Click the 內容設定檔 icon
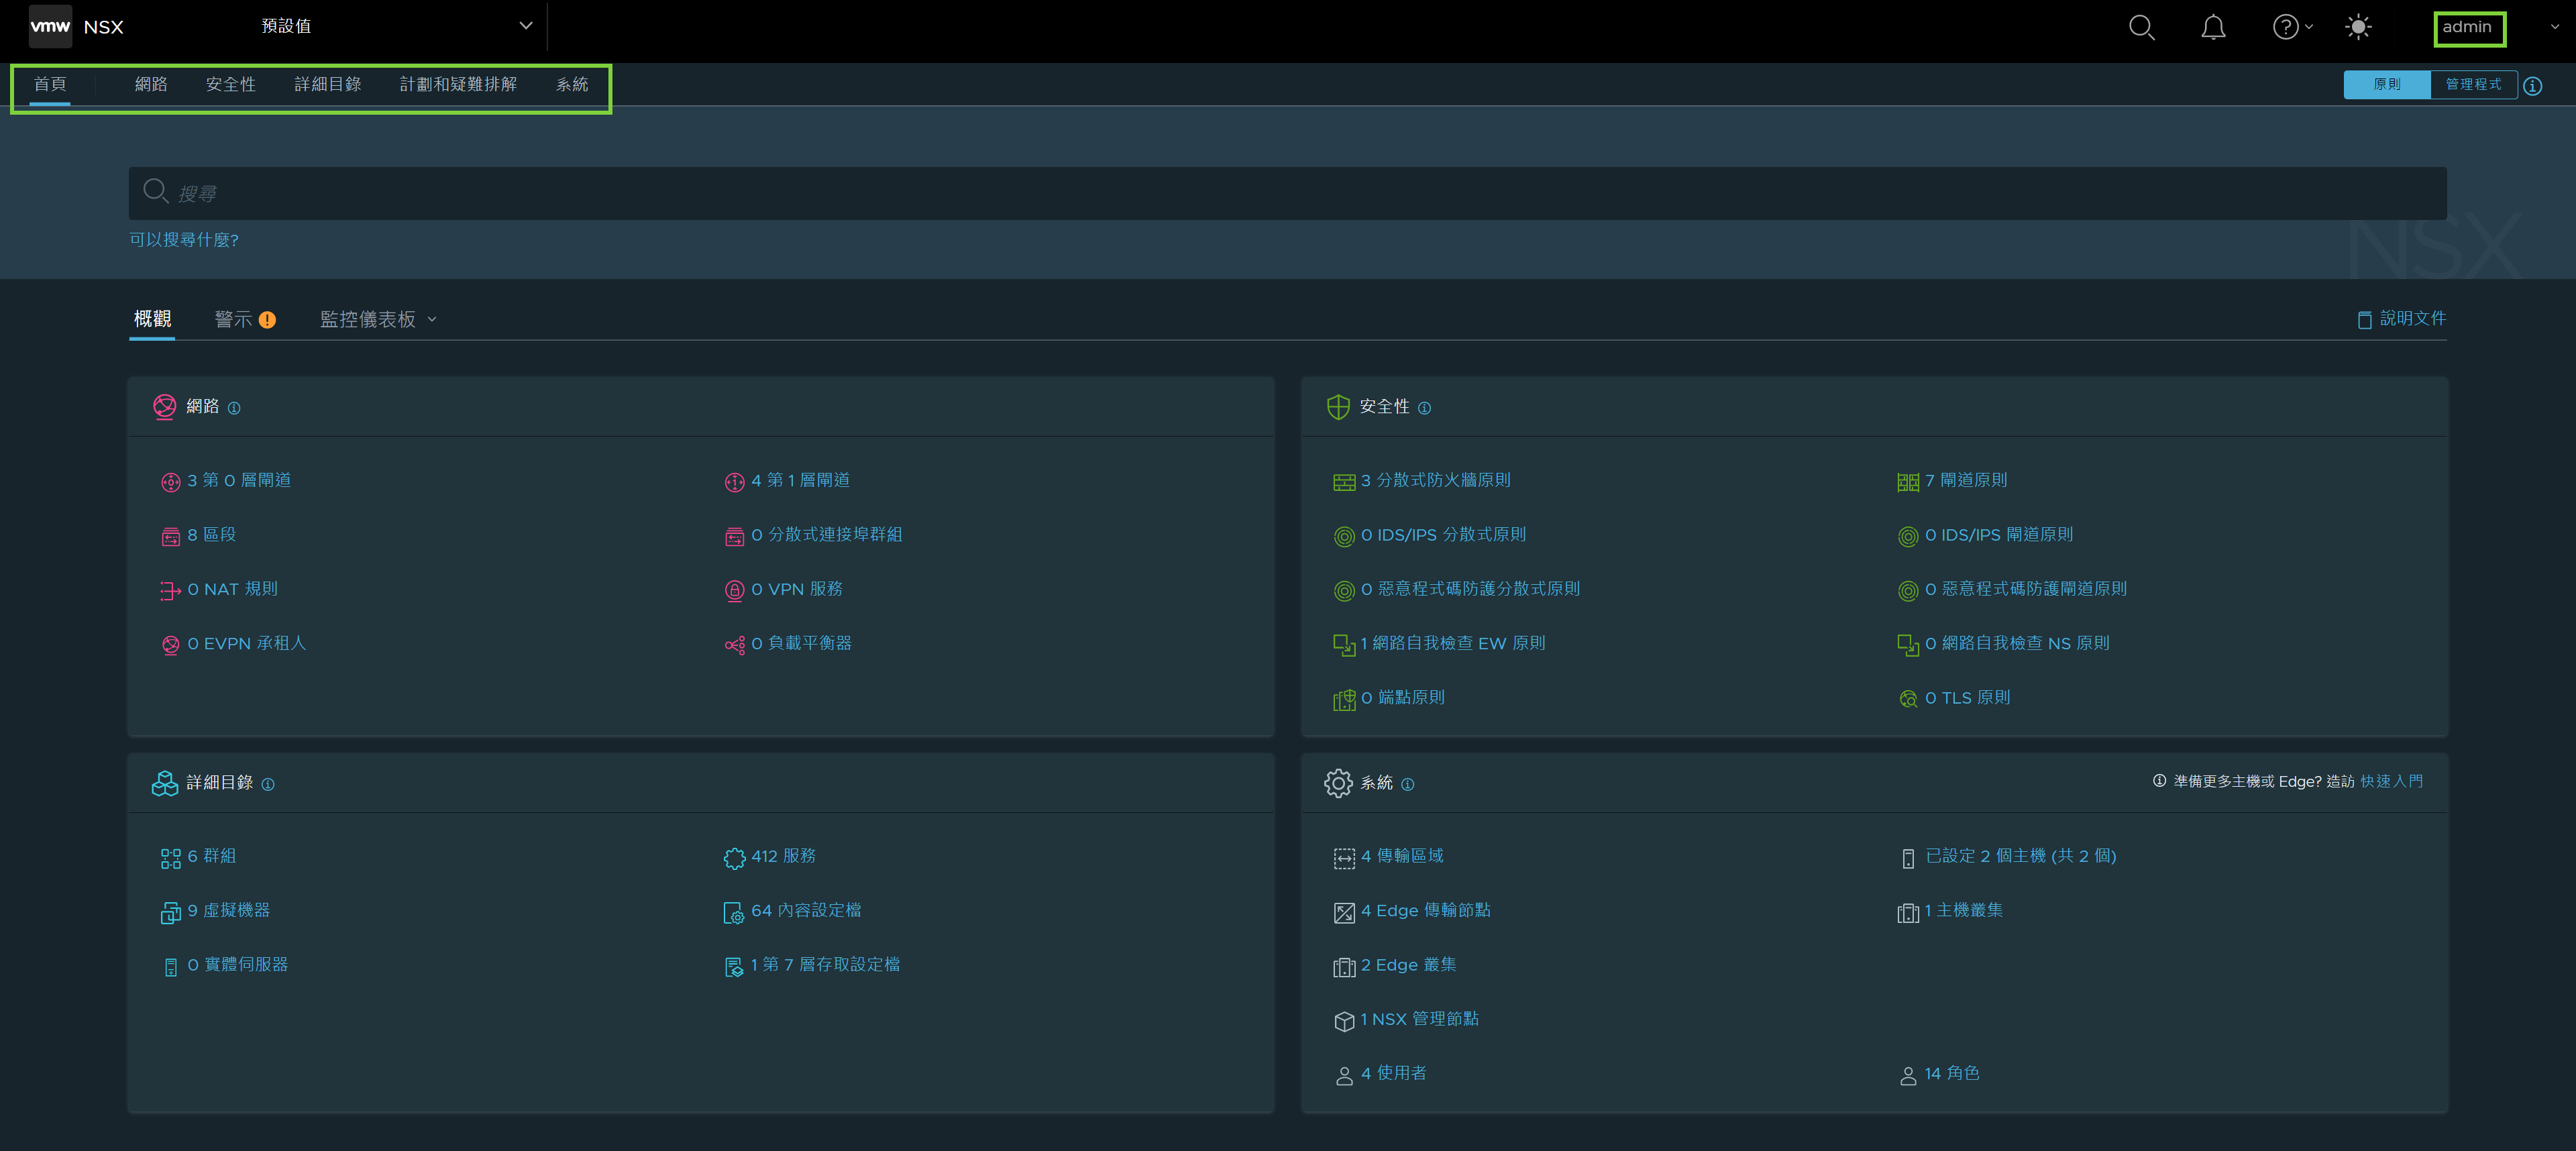Image resolution: width=2576 pixels, height=1151 pixels. pos(735,912)
